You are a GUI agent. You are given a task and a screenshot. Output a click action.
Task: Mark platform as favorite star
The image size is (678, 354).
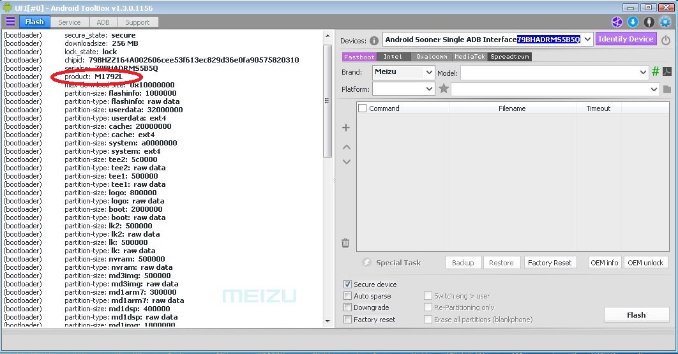444,89
